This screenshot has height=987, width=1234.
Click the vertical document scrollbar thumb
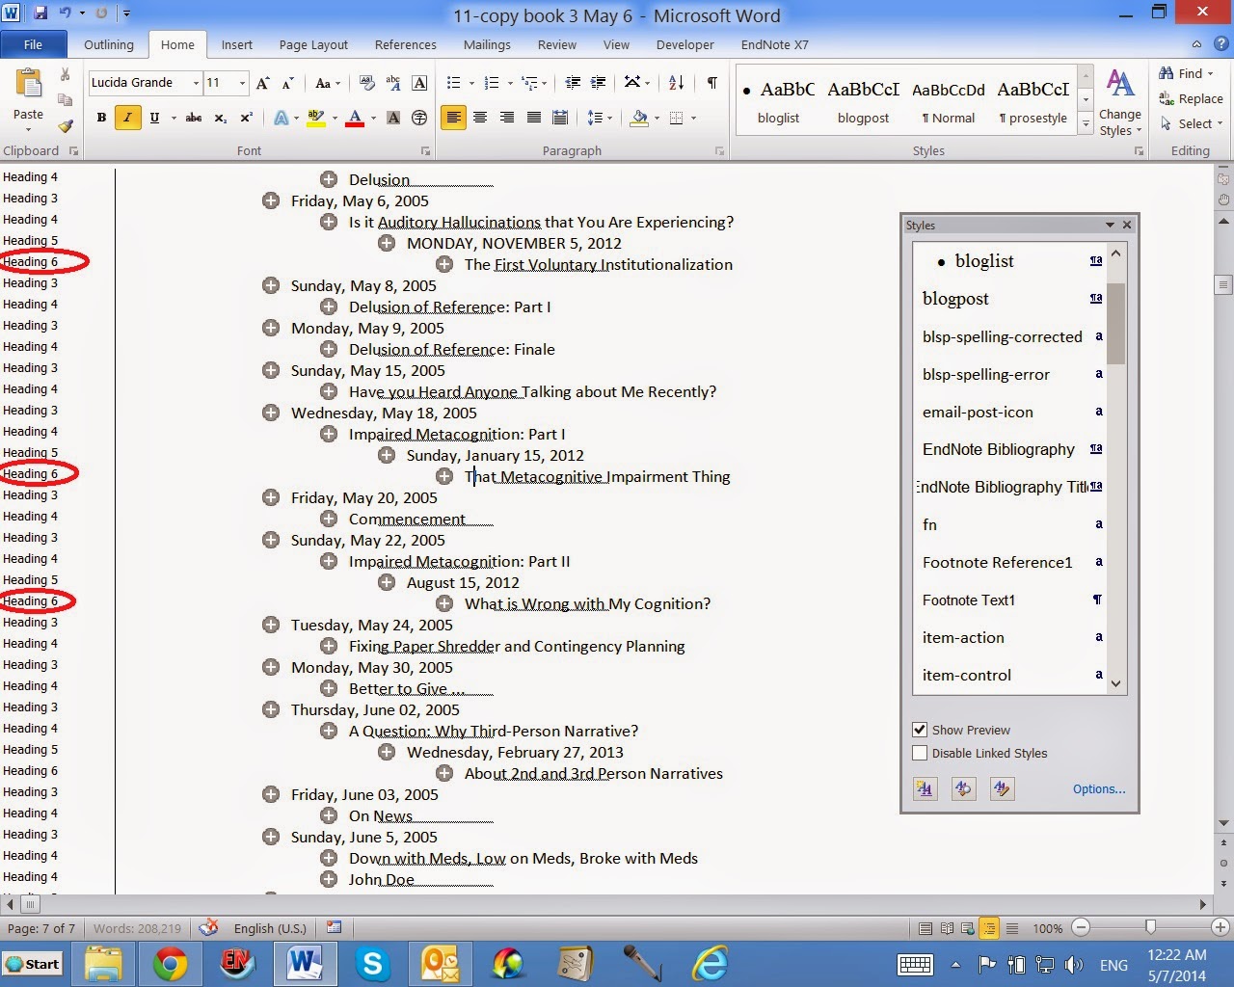pyautogui.click(x=1223, y=285)
